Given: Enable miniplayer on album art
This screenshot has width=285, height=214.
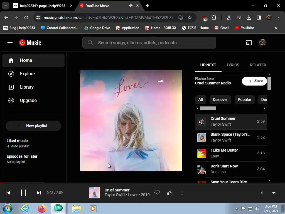Looking at the screenshot, I should (161, 80).
